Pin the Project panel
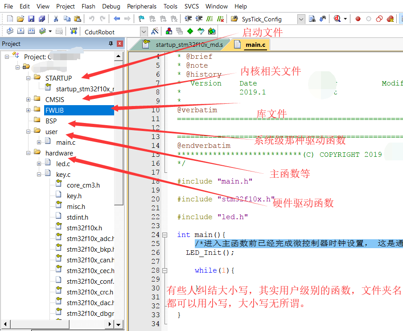Screen dimensions: 403x331 pyautogui.click(x=111, y=44)
